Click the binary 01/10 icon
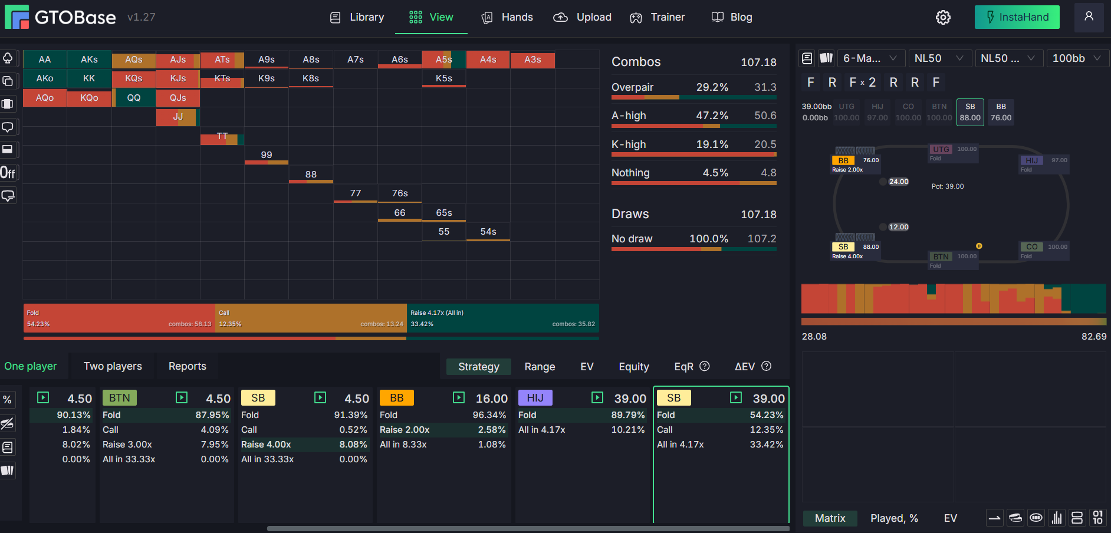The image size is (1111, 533). 1097,518
